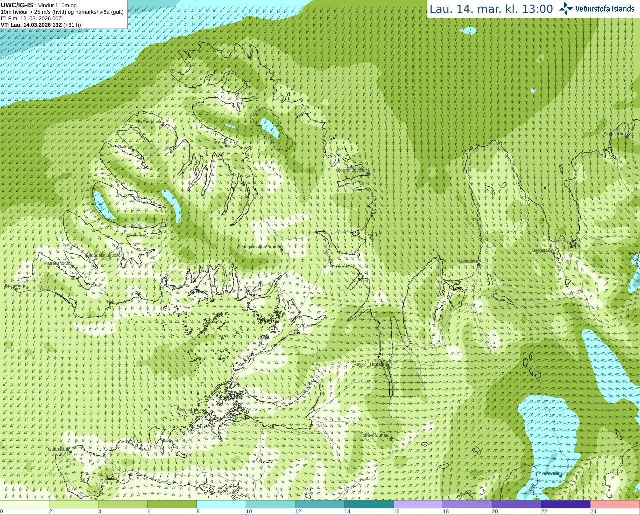Select the Gufuskálar station marker

click(70, 452)
